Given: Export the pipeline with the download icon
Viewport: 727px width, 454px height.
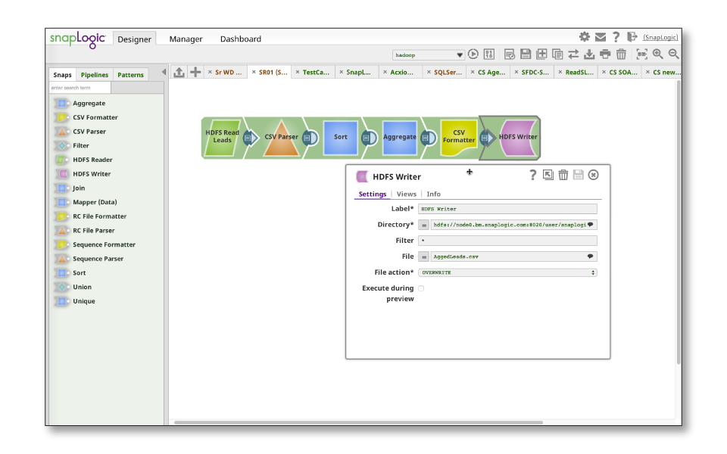Looking at the screenshot, I should (589, 54).
